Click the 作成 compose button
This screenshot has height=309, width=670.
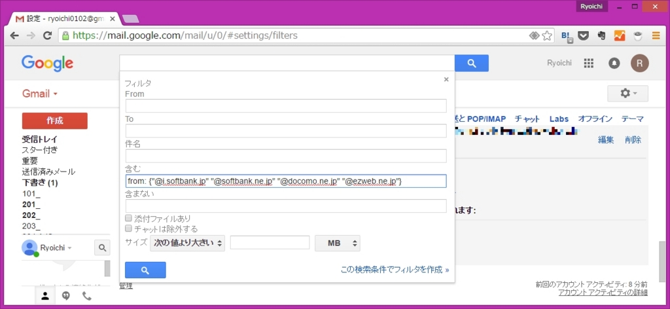(x=55, y=120)
